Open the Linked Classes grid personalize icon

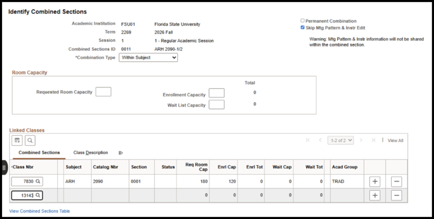(17, 141)
